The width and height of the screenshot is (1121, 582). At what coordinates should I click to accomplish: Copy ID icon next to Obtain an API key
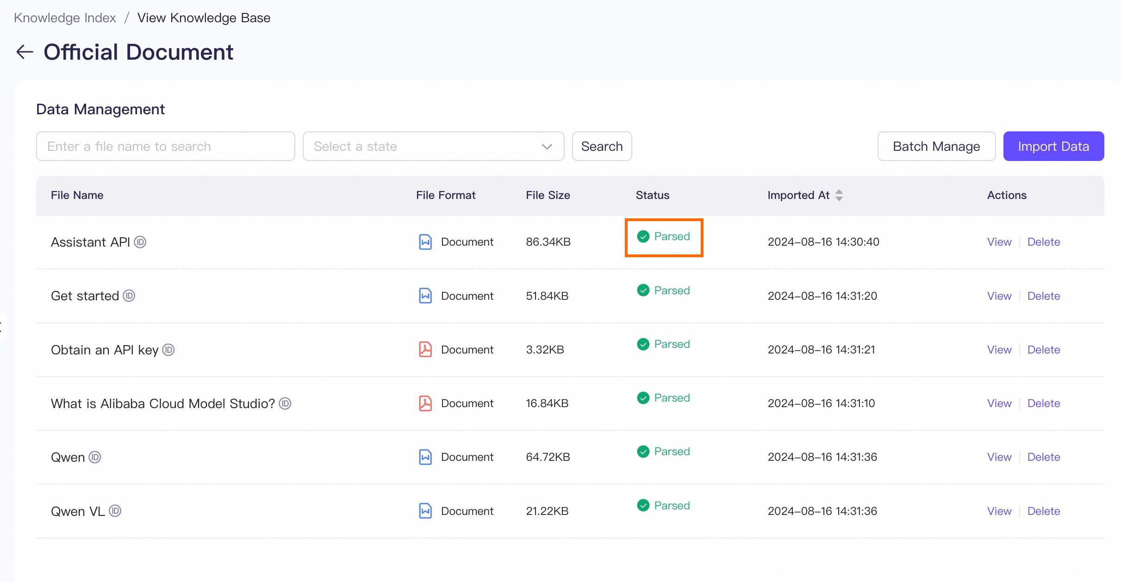tap(168, 350)
